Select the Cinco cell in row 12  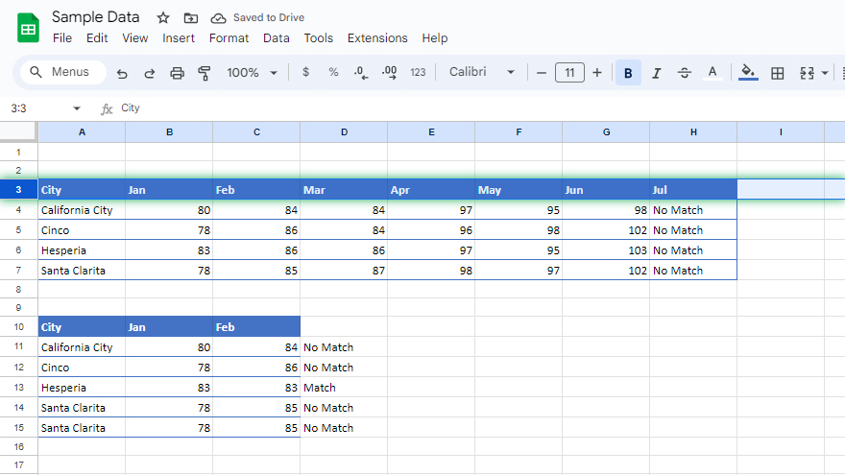[82, 368]
